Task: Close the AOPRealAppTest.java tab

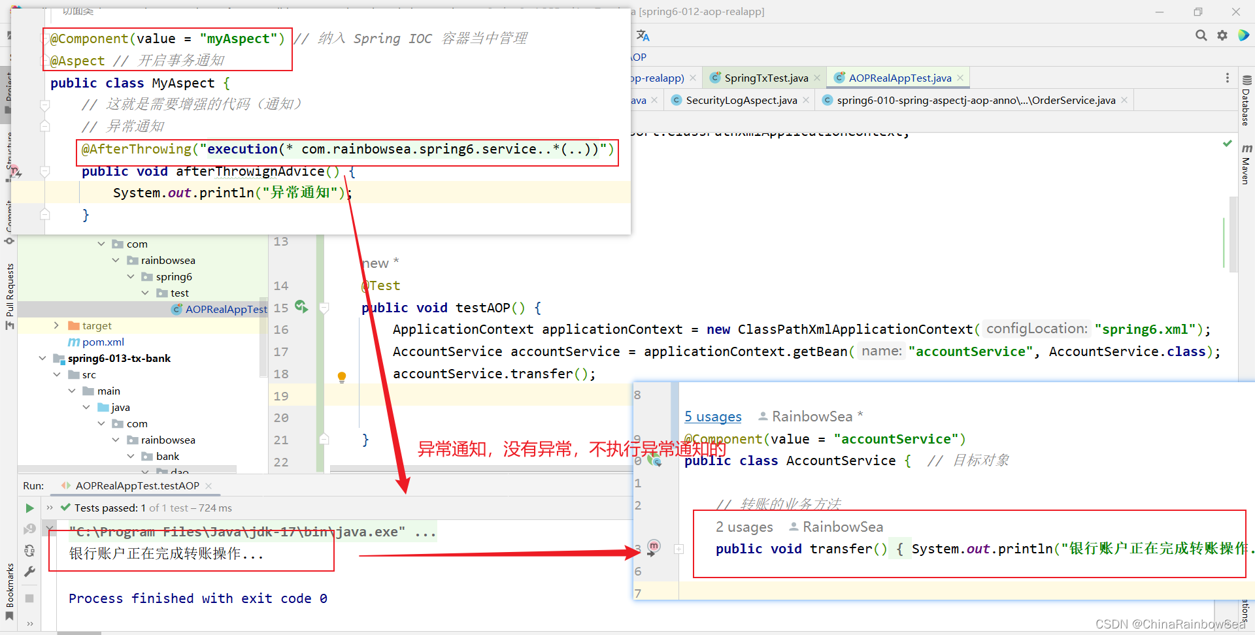Action: pyautogui.click(x=960, y=78)
